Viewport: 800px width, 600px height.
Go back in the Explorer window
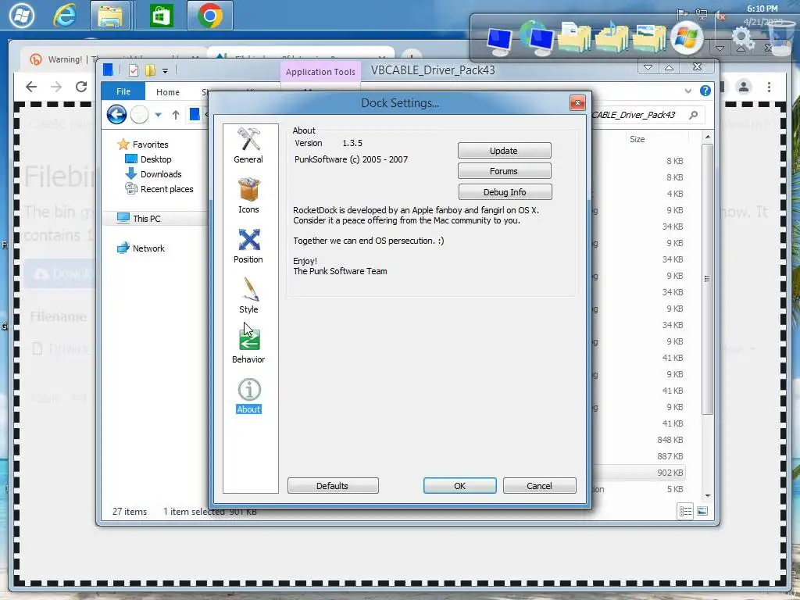(117, 114)
